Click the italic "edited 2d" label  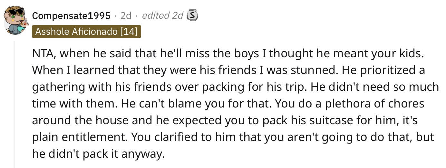coord(163,15)
